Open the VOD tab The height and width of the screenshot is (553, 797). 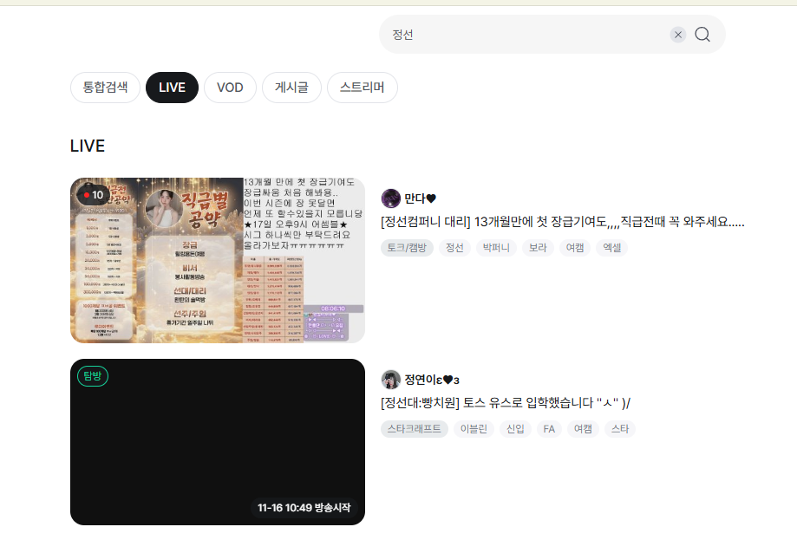click(230, 88)
